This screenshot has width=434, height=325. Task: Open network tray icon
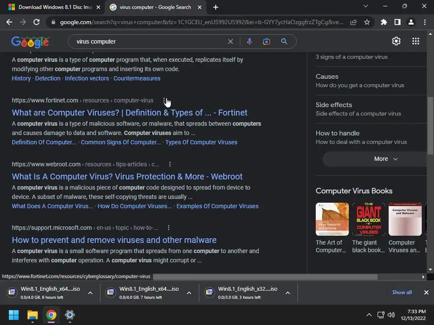click(381, 315)
